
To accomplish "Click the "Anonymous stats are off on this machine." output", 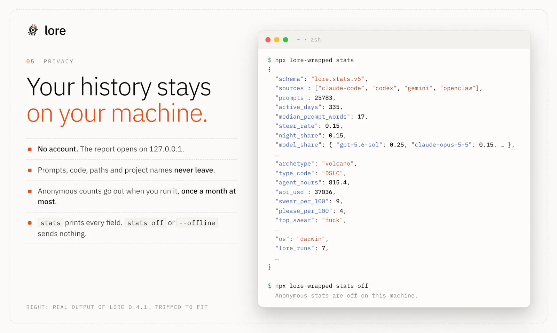I will [346, 295].
